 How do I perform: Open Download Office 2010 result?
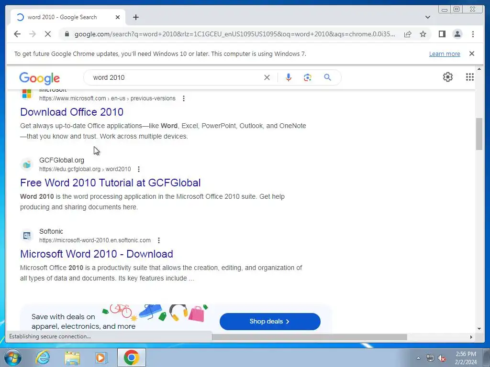pyautogui.click(x=72, y=112)
